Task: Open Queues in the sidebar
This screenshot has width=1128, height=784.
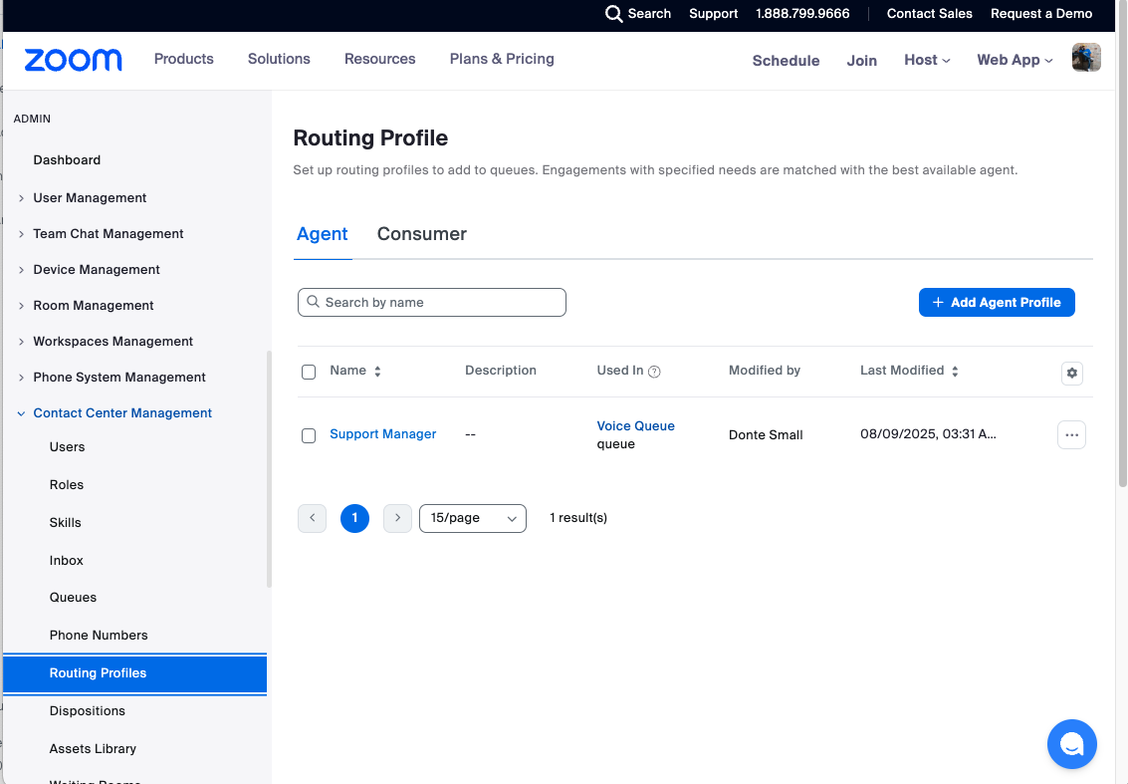Action: (73, 598)
